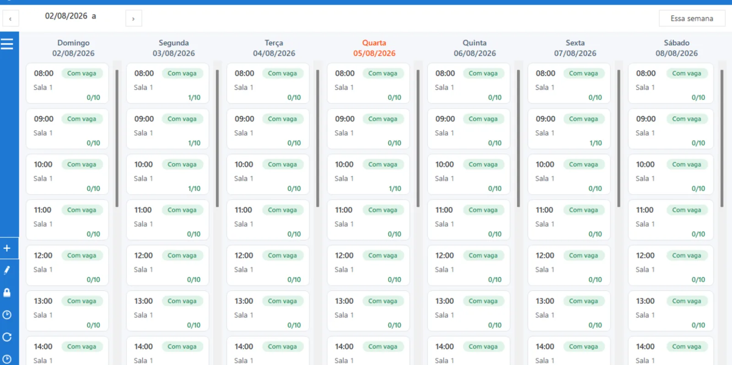This screenshot has height=365, width=732.
Task: Open the Sexta 09:00 slot showing 1/10
Action: (x=569, y=129)
